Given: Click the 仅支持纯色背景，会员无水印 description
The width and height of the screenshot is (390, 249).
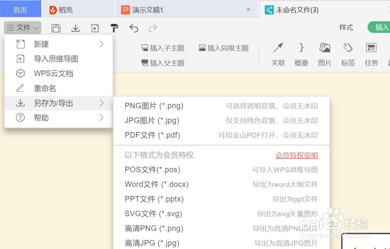Looking at the screenshot, I should point(272,121).
